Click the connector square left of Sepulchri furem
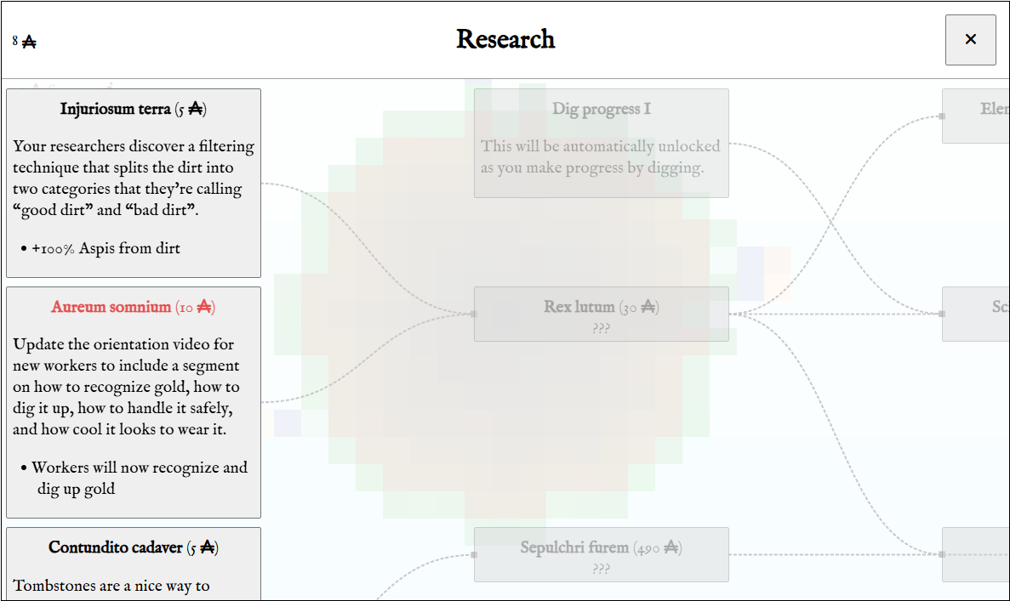 [474, 554]
